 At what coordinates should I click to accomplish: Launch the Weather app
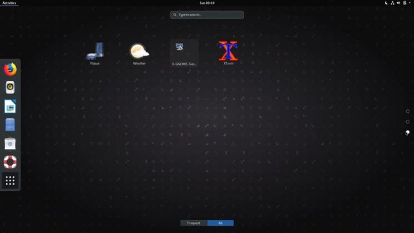coord(139,53)
